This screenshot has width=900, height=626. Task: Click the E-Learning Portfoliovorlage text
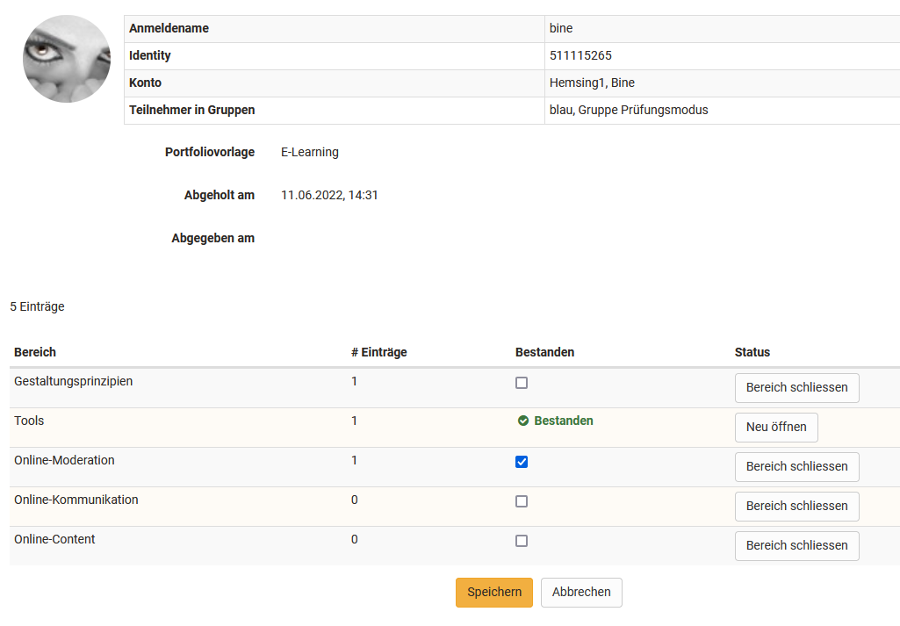(309, 152)
